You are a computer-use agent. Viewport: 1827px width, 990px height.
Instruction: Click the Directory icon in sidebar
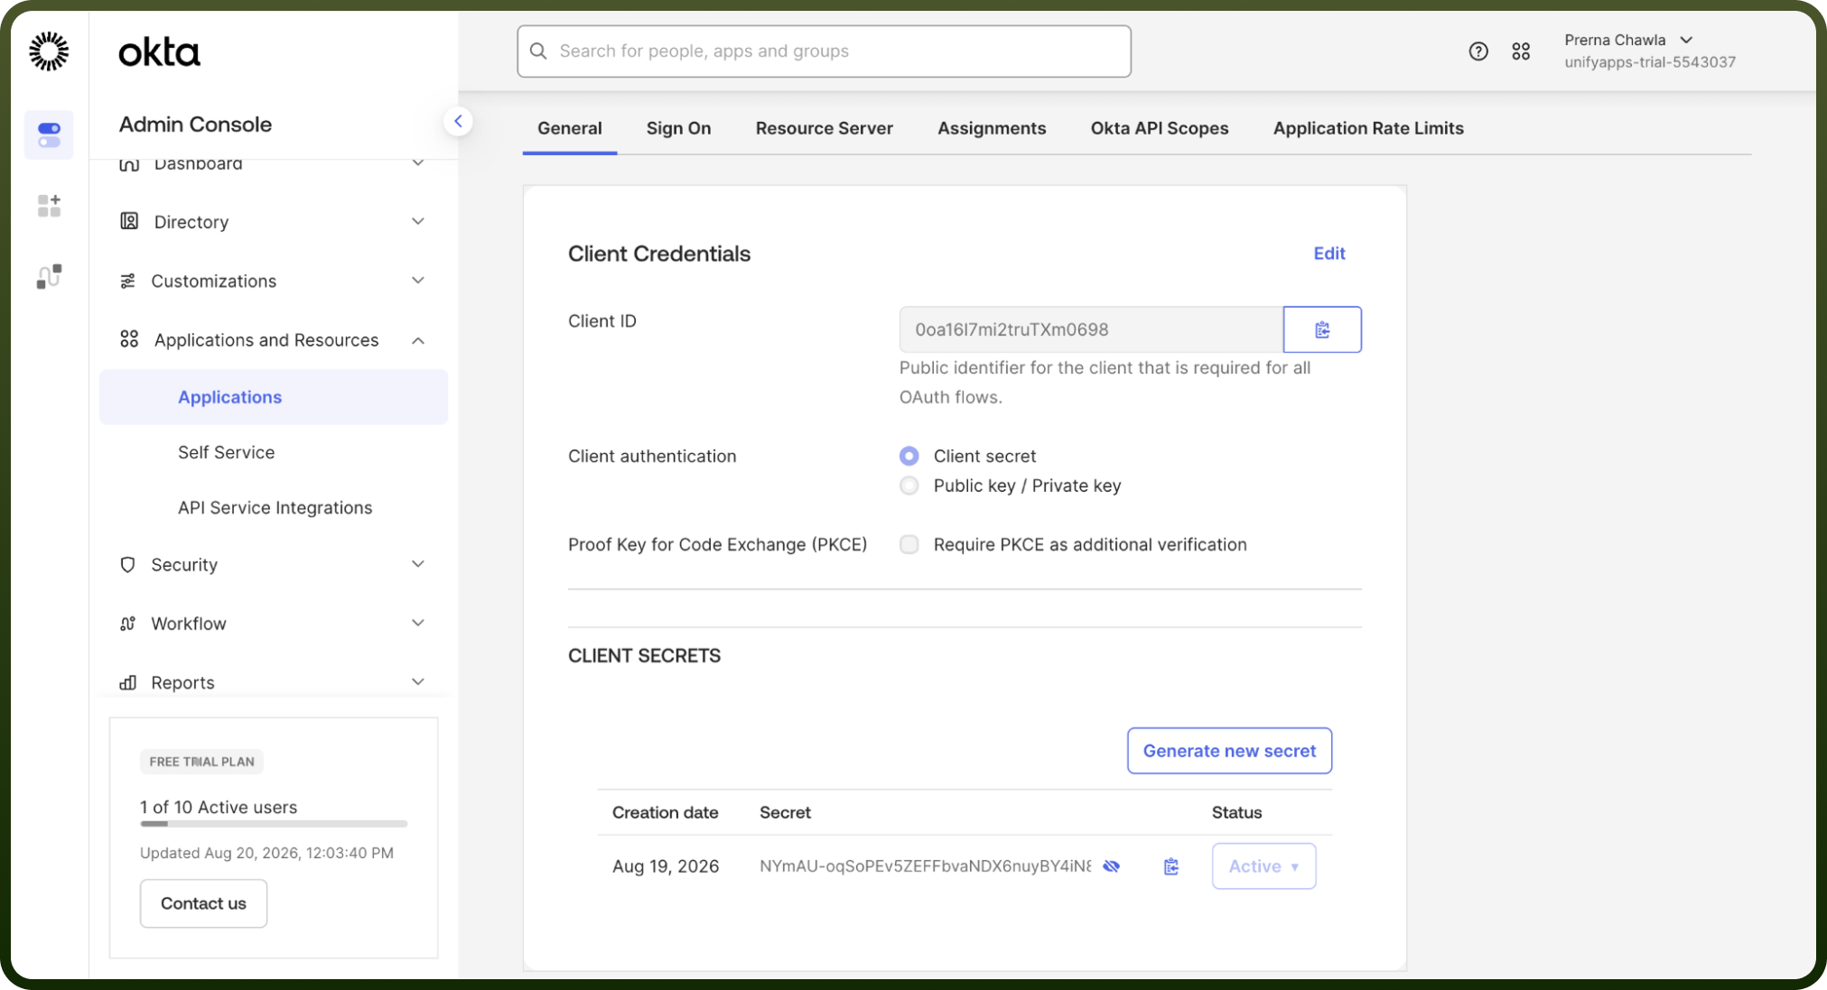pyautogui.click(x=129, y=221)
